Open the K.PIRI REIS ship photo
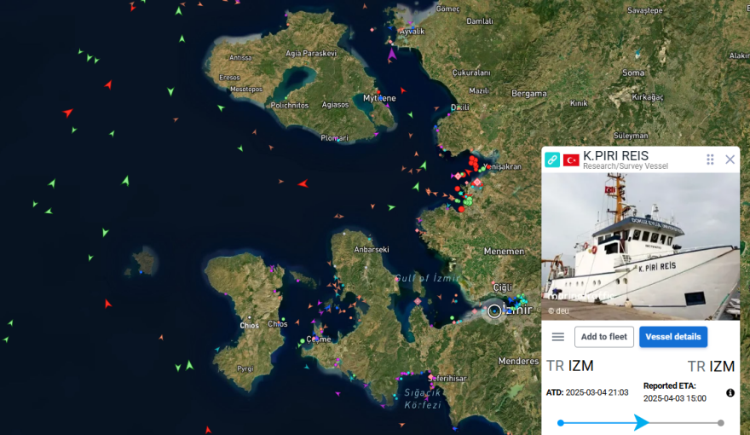 [640, 246]
